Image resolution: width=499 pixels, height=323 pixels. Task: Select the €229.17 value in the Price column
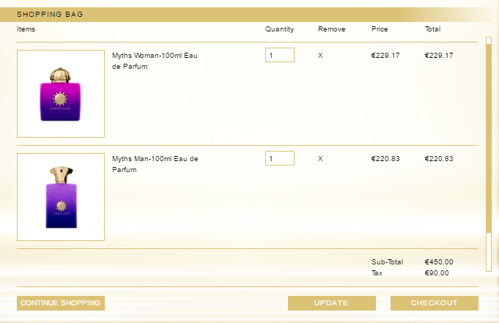pyautogui.click(x=385, y=56)
